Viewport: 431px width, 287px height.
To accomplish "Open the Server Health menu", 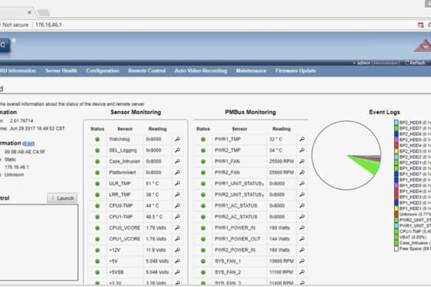I will pyautogui.click(x=61, y=71).
